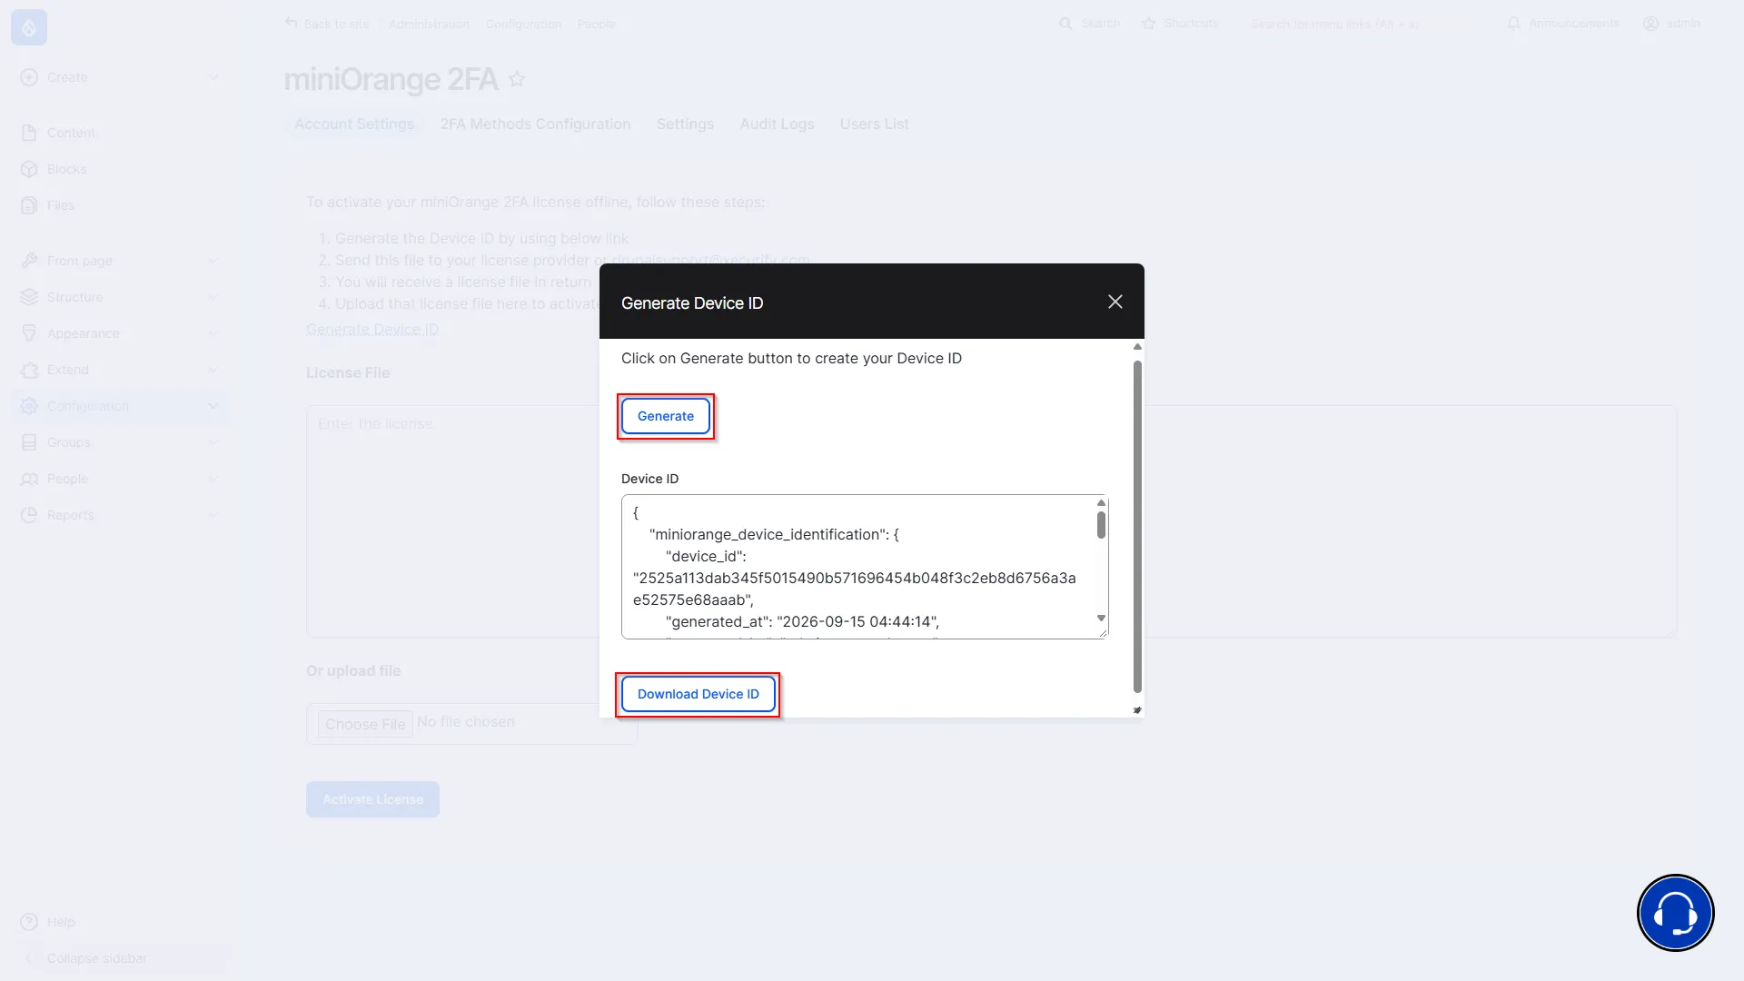Expand the People sidebar chevron
1744x981 pixels.
[x=213, y=479]
